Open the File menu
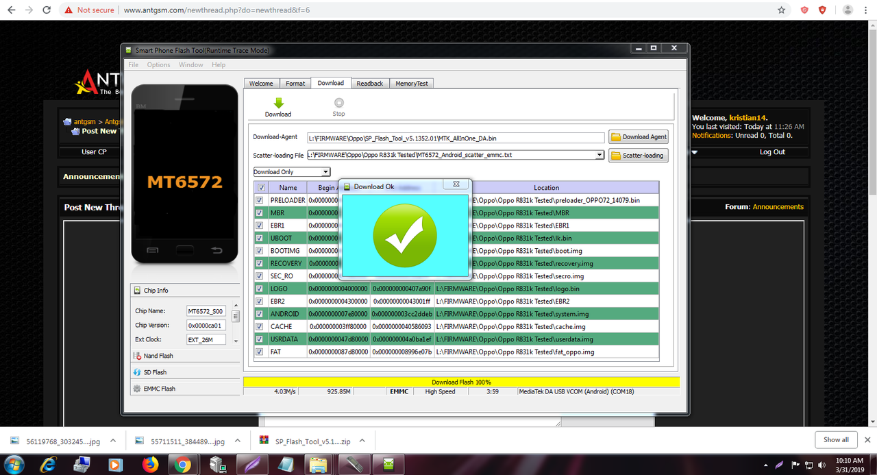This screenshot has height=475, width=877. pyautogui.click(x=134, y=65)
